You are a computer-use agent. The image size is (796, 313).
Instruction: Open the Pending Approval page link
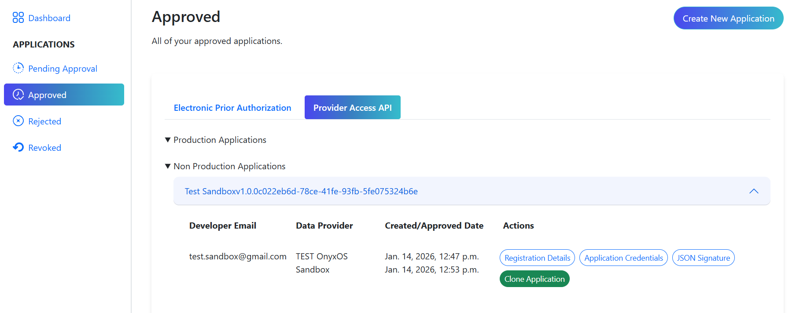click(x=63, y=69)
